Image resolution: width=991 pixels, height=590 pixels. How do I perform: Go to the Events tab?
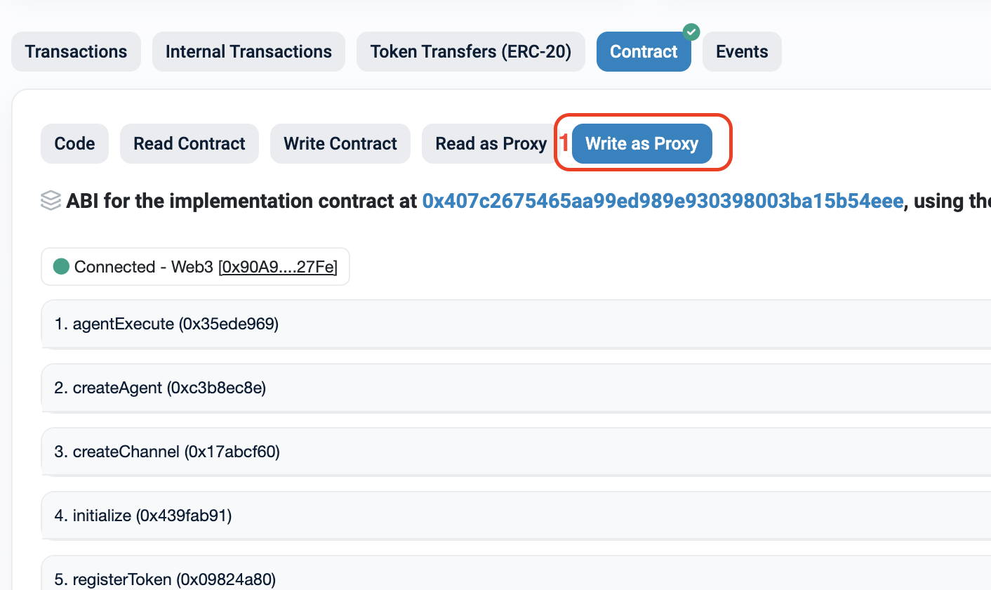click(x=742, y=52)
